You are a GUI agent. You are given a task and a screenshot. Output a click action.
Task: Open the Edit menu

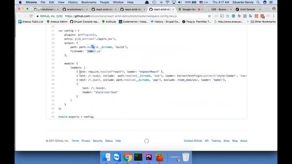(52, 2)
